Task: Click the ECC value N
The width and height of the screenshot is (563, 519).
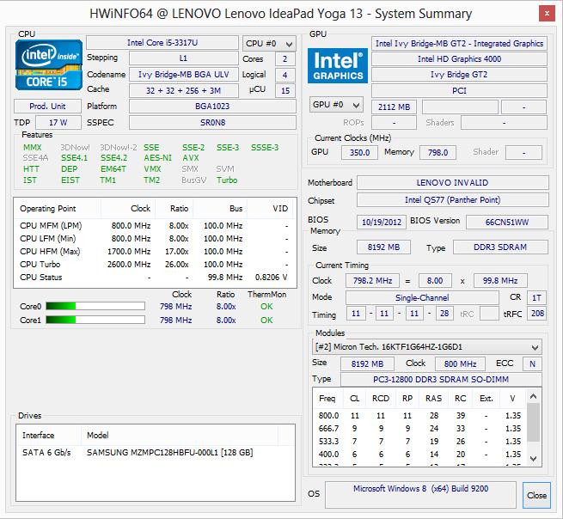Action: click(x=532, y=364)
